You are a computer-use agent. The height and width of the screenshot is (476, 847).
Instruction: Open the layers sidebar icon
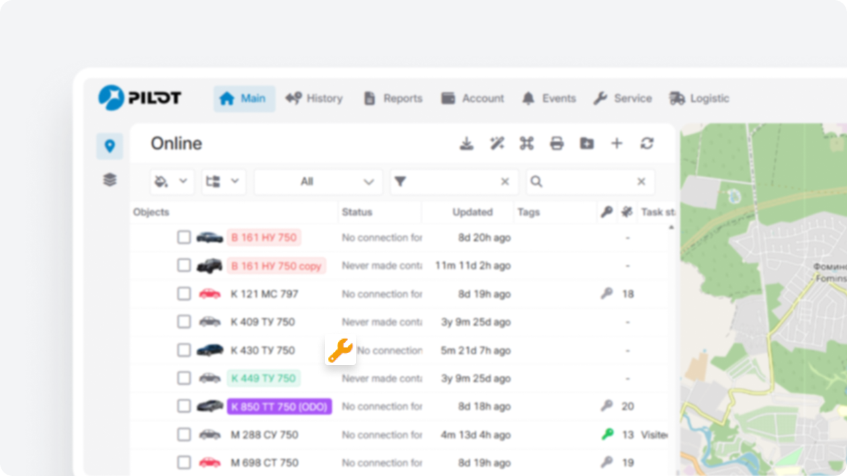click(110, 179)
